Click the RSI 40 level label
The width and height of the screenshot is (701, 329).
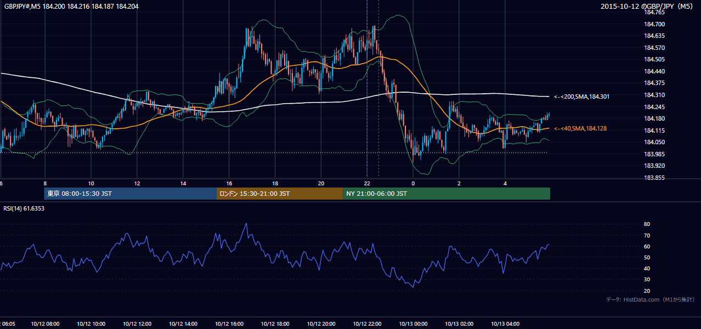coord(647,268)
